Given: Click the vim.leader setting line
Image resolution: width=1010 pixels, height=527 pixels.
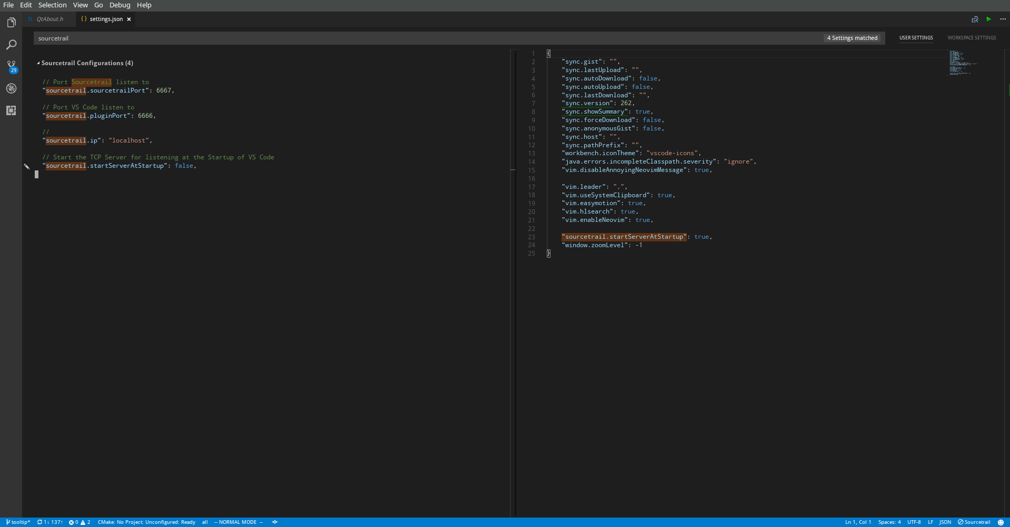Looking at the screenshot, I should point(594,187).
